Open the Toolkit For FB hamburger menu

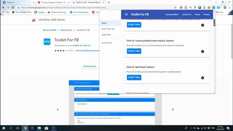click(126, 15)
